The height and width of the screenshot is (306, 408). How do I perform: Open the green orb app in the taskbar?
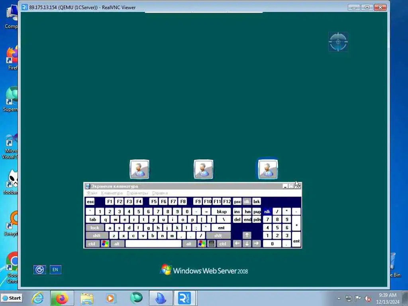pyautogui.click(x=136, y=298)
